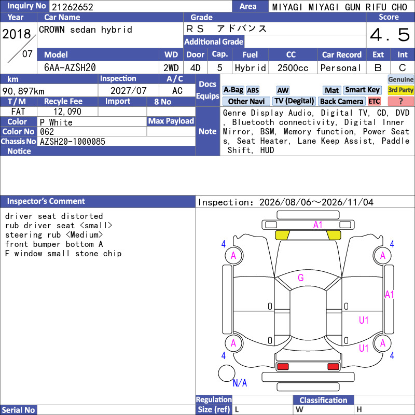The width and height of the screenshot is (415, 415).
Task: Click the Score value 4.5
Action: tap(390, 35)
